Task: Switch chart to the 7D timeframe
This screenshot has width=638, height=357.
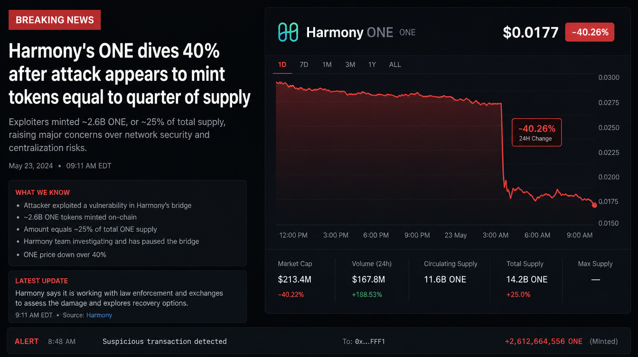Action: point(304,65)
